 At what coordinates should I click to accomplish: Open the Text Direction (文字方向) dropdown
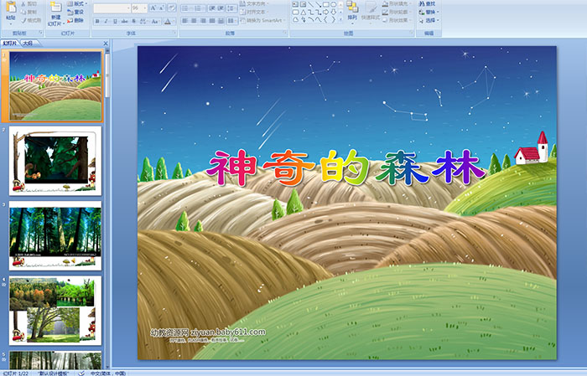255,3
